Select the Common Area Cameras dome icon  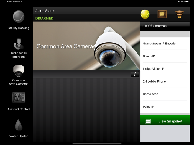[x=19, y=71]
